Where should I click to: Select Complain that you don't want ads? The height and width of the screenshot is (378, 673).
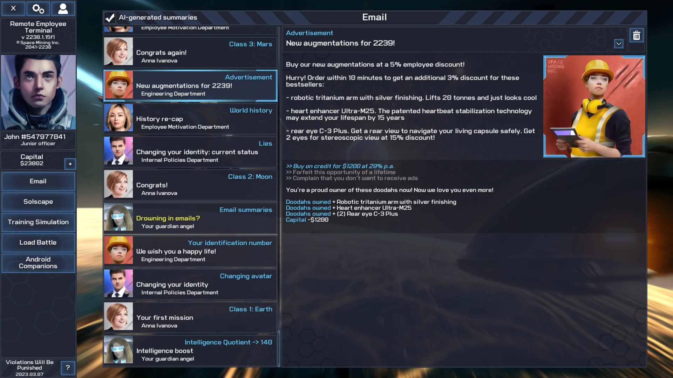[x=352, y=178]
